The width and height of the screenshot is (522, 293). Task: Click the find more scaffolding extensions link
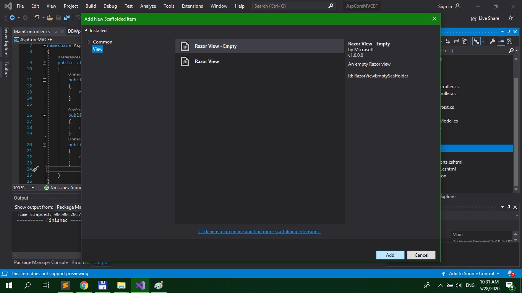tap(259, 232)
